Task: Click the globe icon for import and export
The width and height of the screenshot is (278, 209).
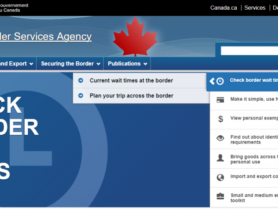Action: 221,177
